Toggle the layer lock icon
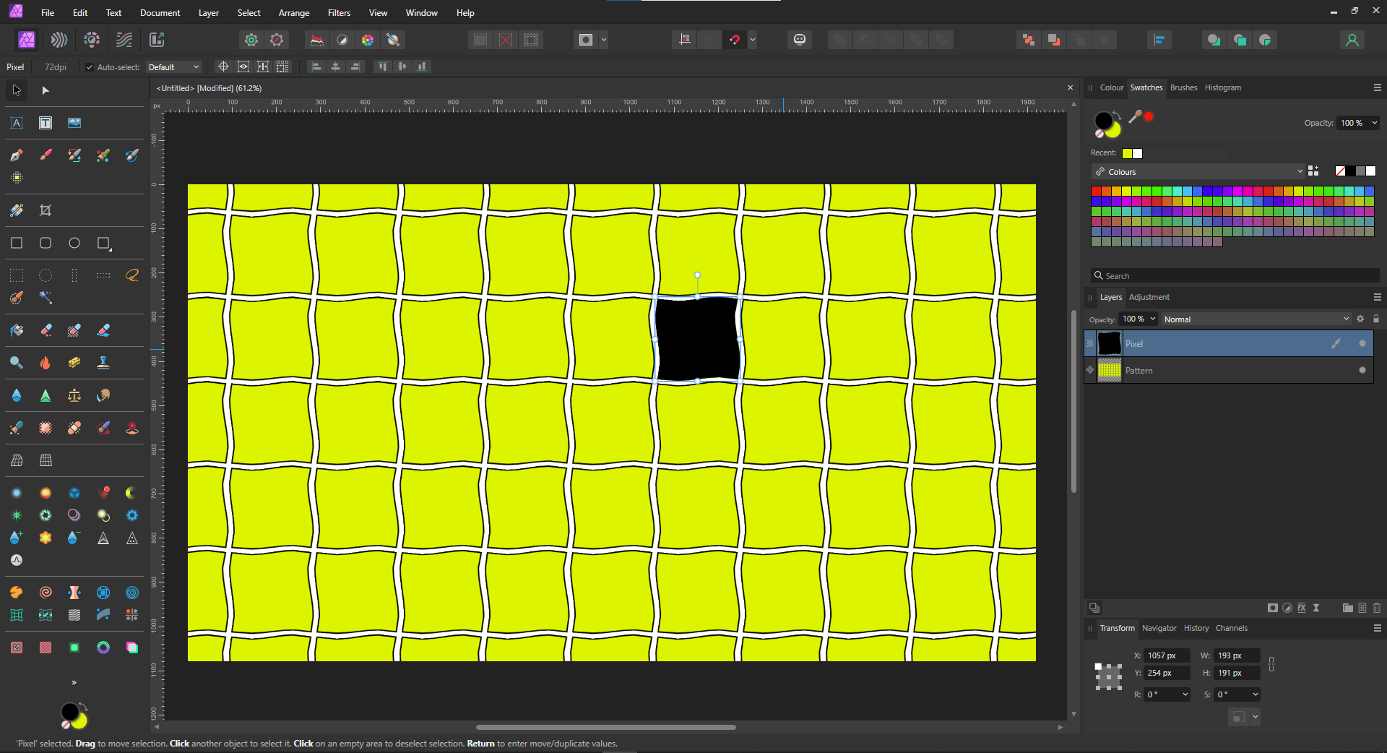This screenshot has width=1387, height=753. [x=1376, y=319]
